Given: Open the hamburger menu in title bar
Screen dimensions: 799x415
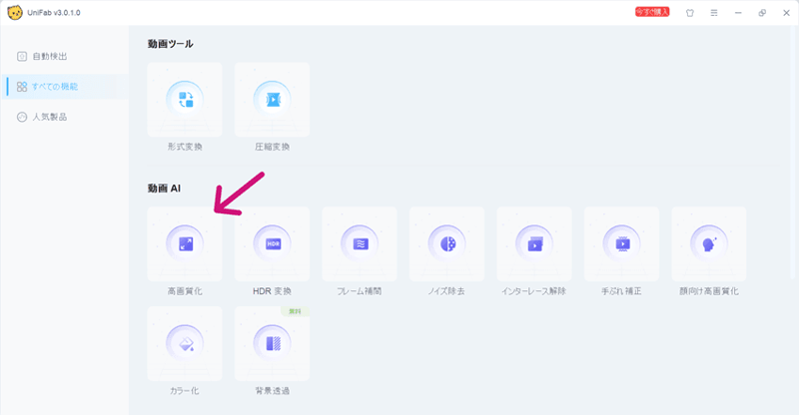Looking at the screenshot, I should [713, 13].
